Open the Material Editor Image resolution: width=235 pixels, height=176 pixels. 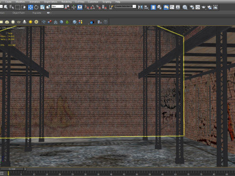coord(185,7)
